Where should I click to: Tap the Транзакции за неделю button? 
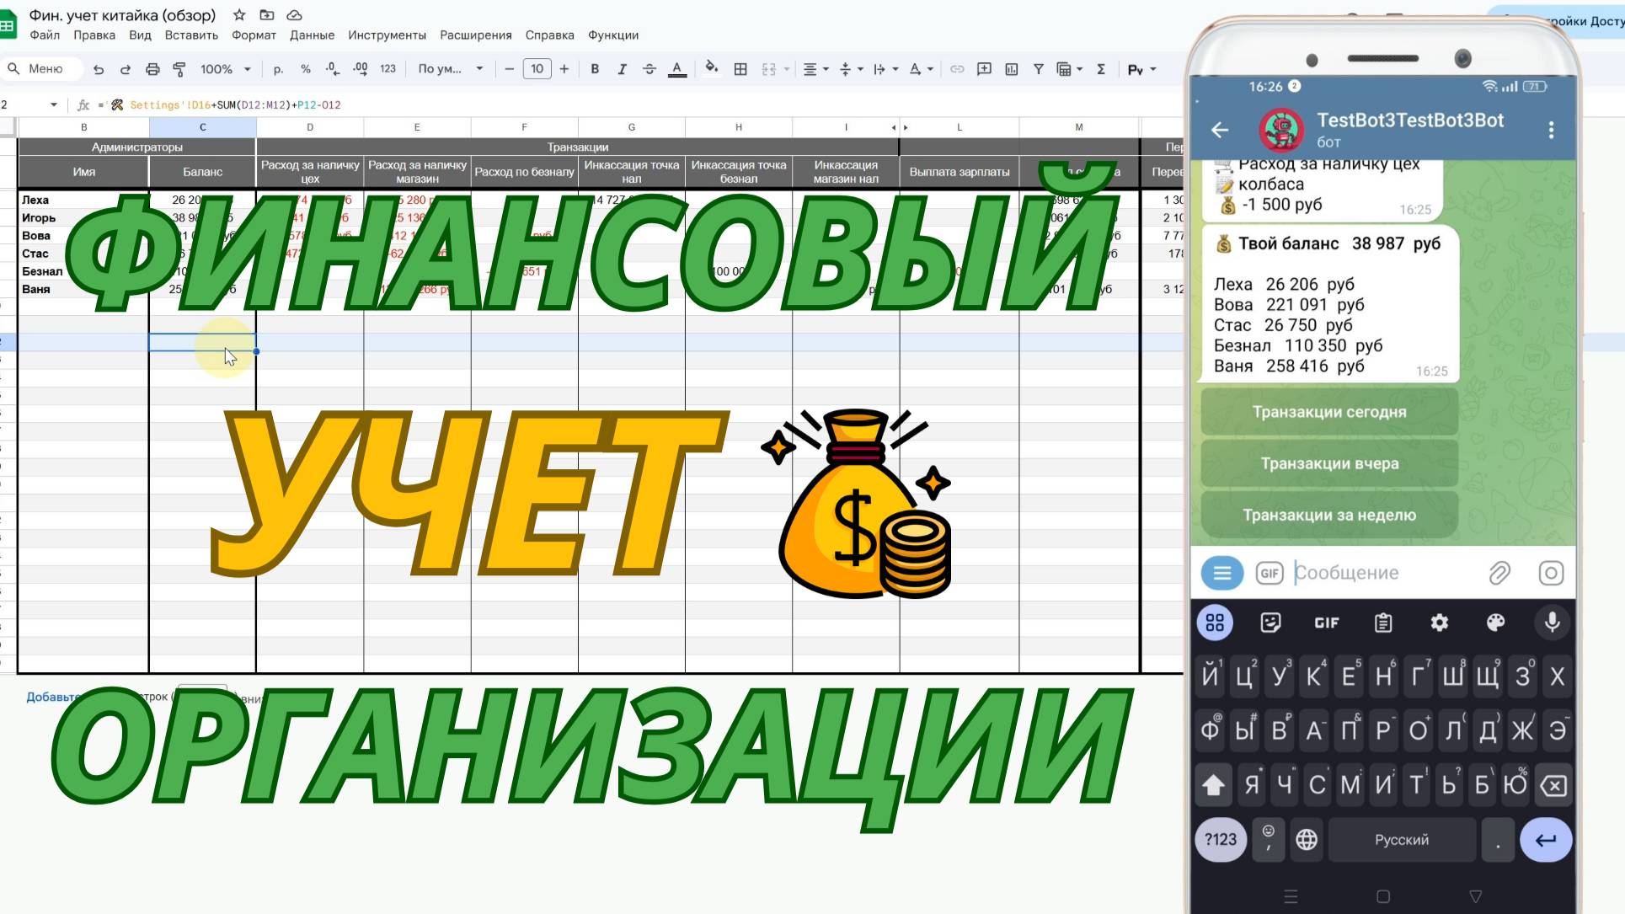pos(1328,515)
